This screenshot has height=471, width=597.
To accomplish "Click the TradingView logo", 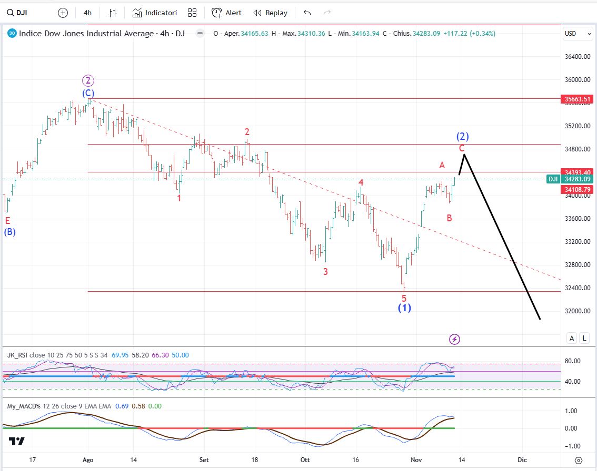I will pos(17,441).
